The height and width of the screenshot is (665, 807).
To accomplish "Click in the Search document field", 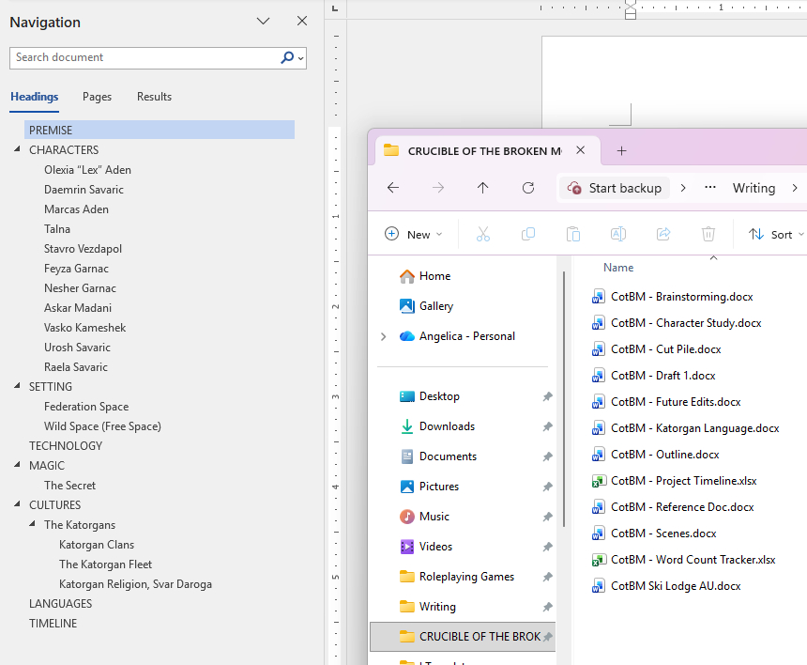I will 141,57.
